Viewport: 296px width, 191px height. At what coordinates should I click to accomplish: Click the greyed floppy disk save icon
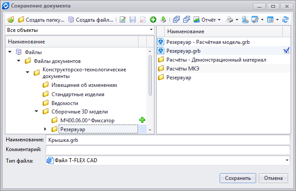click(x=133, y=19)
